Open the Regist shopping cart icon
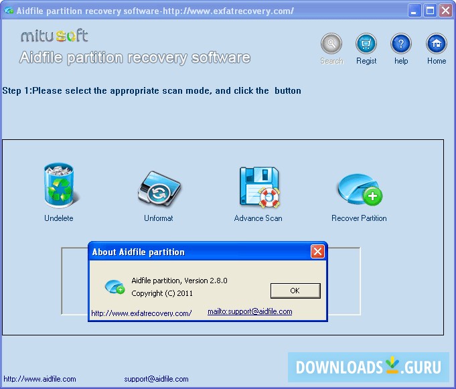 [x=366, y=44]
